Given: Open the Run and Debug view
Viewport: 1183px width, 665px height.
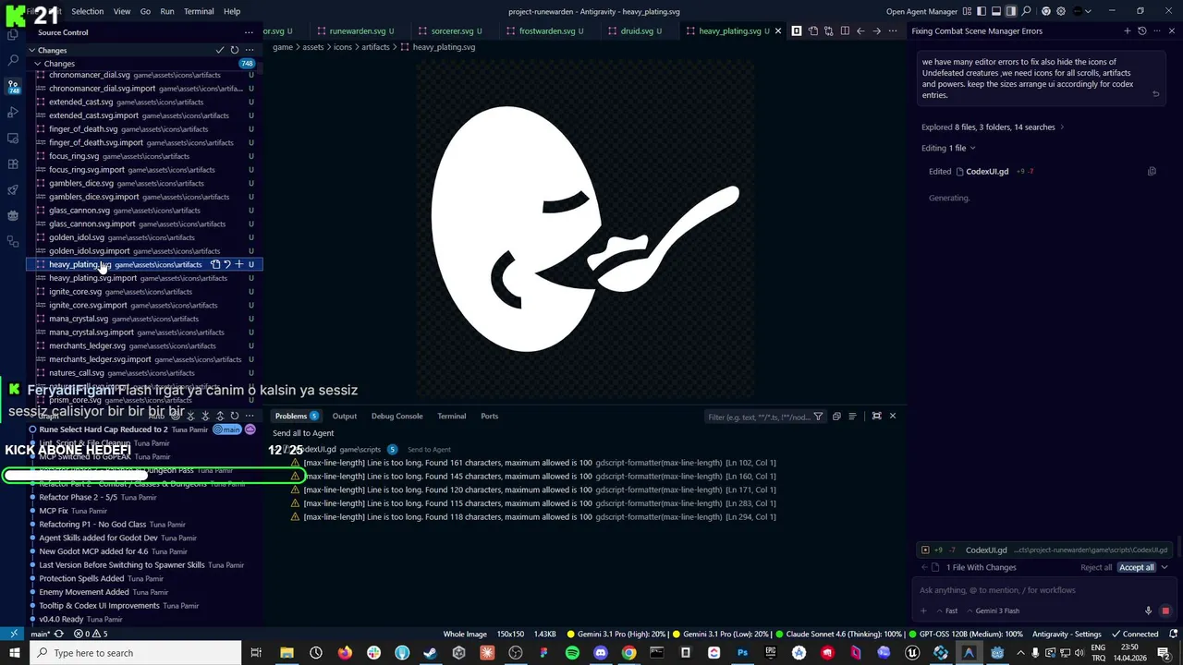Looking at the screenshot, I should click(13, 112).
